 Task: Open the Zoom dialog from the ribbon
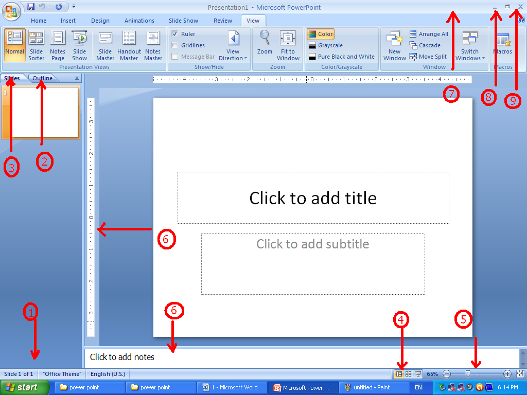265,42
